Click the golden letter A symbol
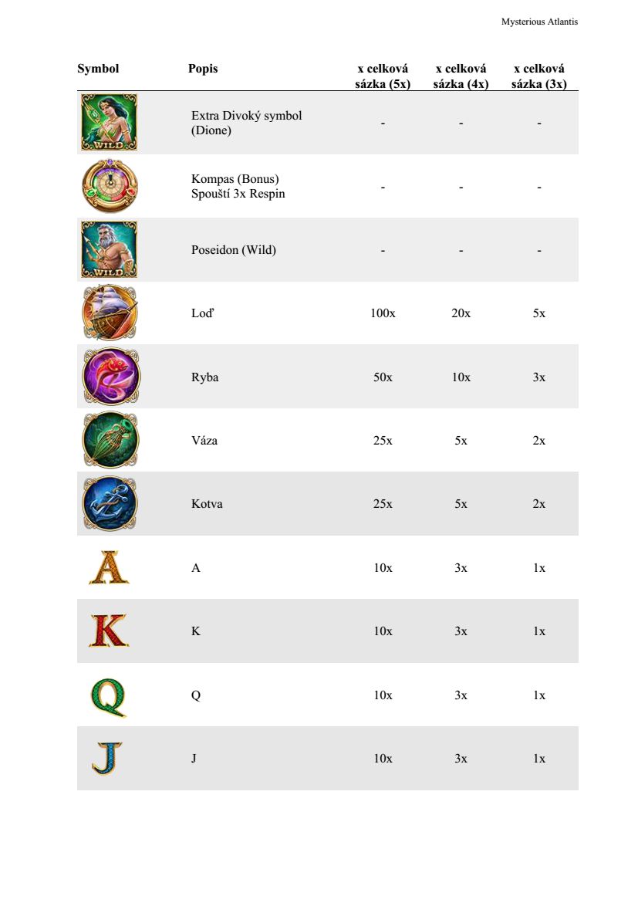This screenshot has height=903, width=638. (109, 567)
